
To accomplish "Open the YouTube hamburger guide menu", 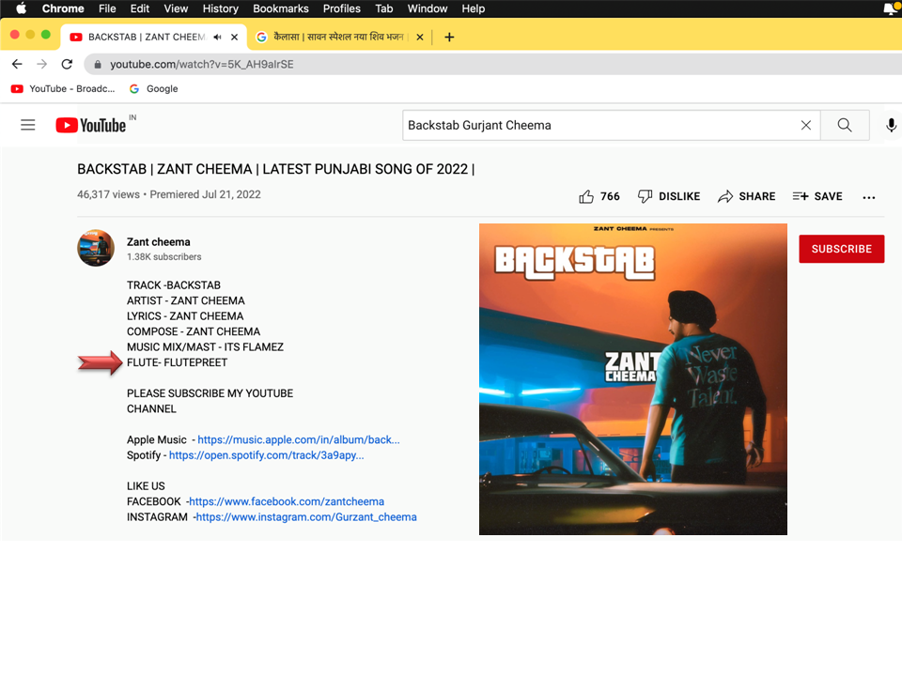I will tap(27, 125).
